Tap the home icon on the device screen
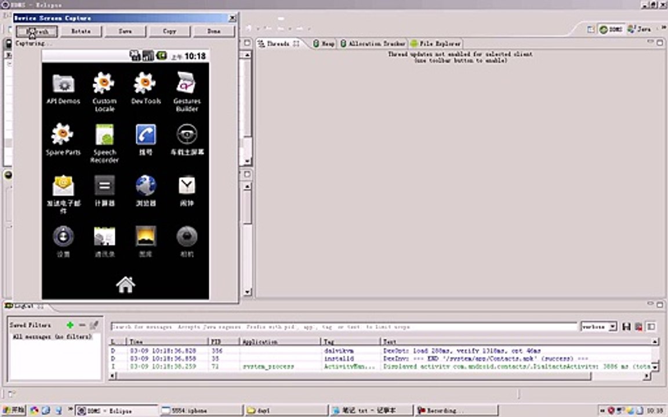The height and width of the screenshot is (417, 668). tap(126, 285)
